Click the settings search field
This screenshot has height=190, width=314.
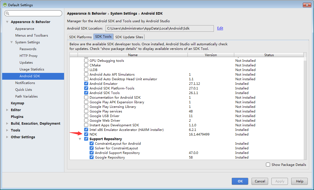click(33, 13)
